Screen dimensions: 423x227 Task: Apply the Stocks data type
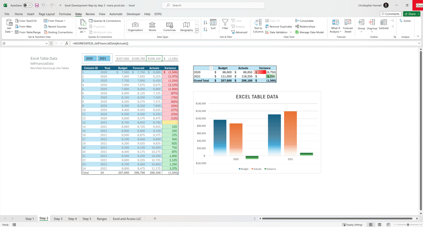152,26
